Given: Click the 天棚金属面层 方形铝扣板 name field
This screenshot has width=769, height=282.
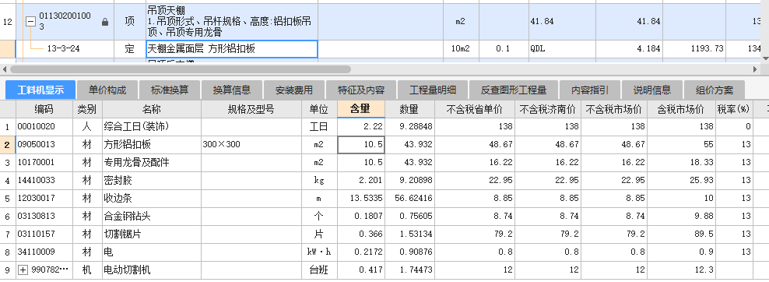Looking at the screenshot, I should click(231, 49).
